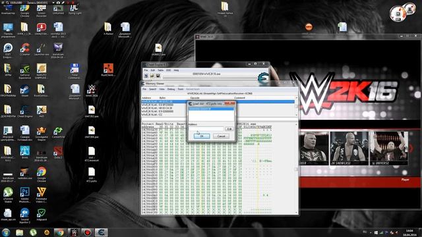Open Cheat Engine's select process icon
This screenshot has height=237, width=422.
tap(146, 76)
